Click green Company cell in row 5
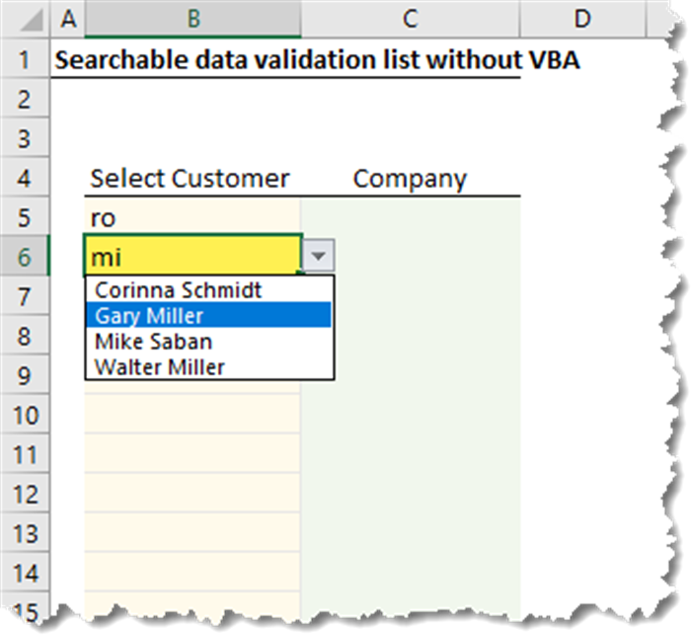This screenshot has width=691, height=636. coord(410,217)
